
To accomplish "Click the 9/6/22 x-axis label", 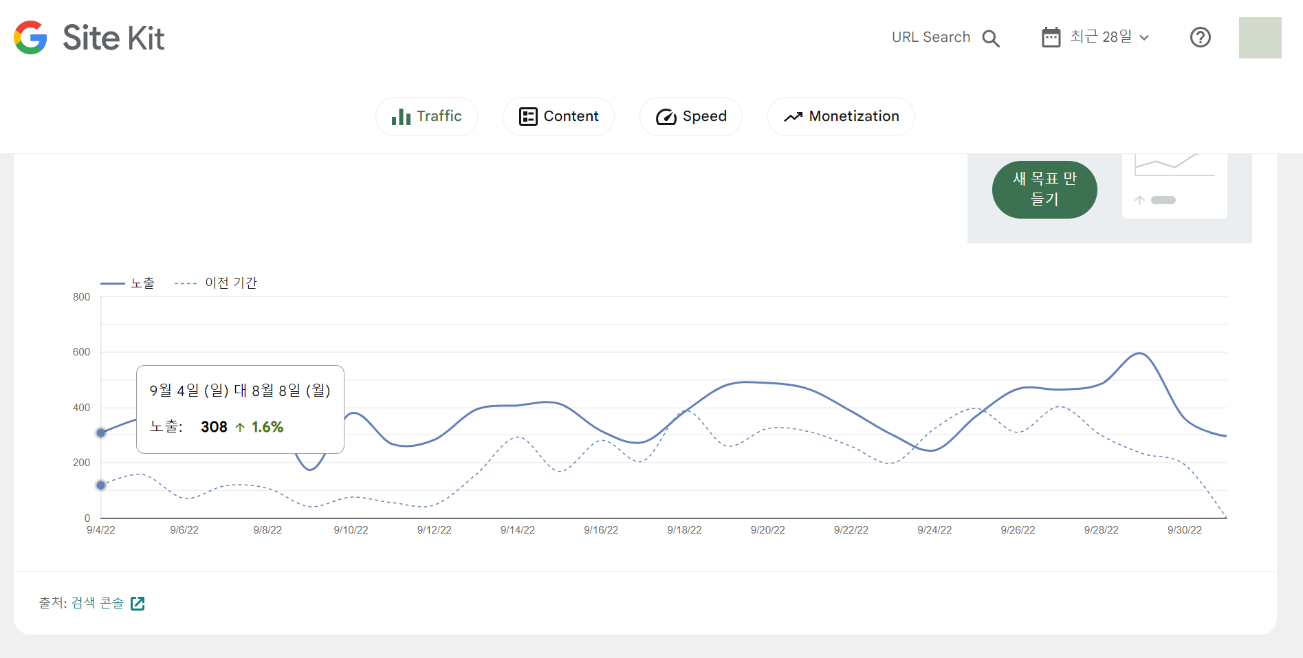I will point(184,530).
